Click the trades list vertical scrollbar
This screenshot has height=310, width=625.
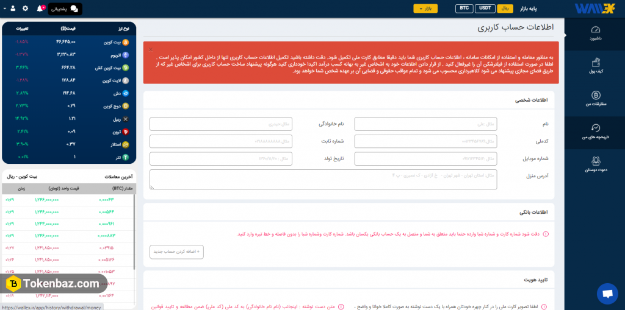pyautogui.click(x=134, y=231)
